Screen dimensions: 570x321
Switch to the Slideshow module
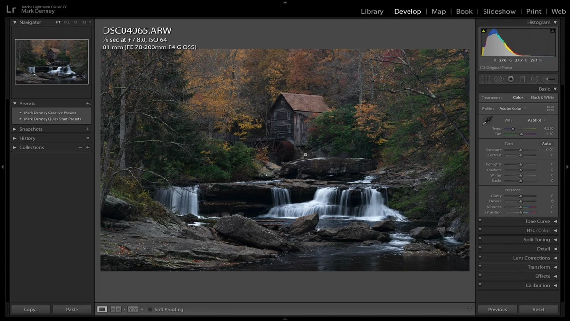(x=499, y=11)
